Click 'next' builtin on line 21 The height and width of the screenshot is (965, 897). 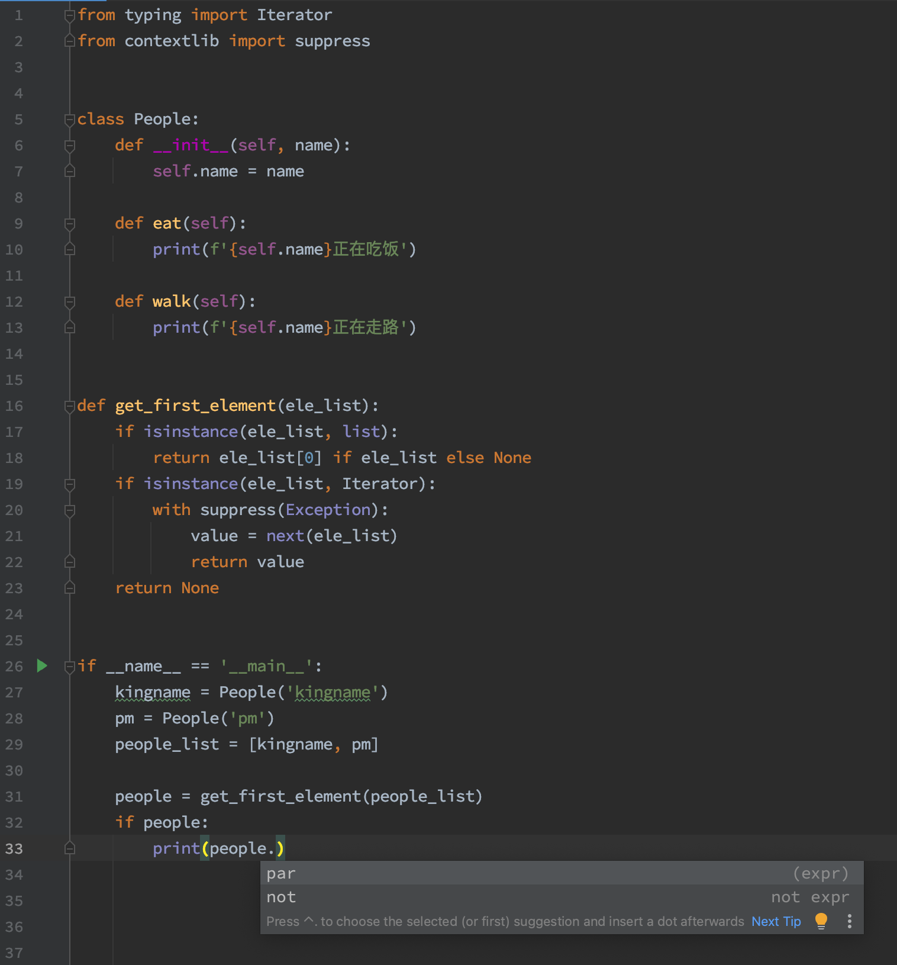(285, 536)
